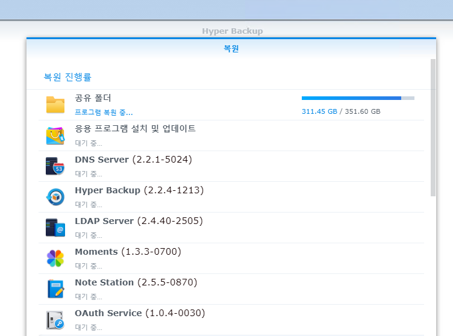Viewport: 453px width, 336px height.
Task: Click 'DNS Server (2.2.1-5024)' text
Action: point(134,160)
